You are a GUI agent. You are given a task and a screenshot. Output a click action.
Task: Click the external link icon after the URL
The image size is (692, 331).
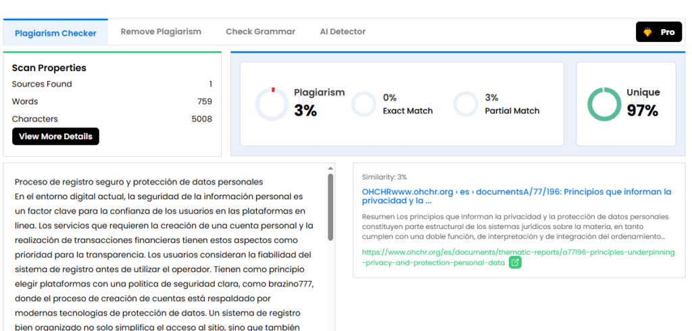[515, 263]
